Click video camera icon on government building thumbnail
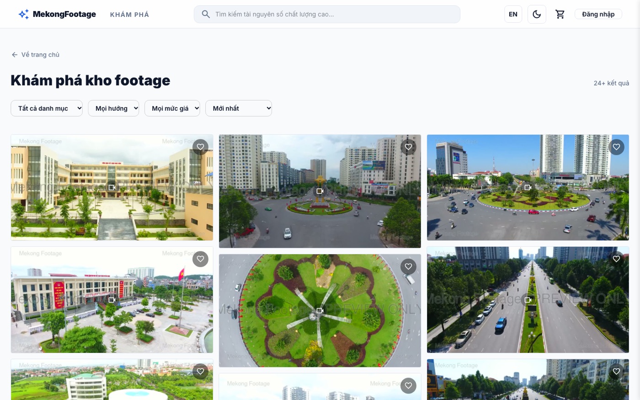640x400 pixels. (x=112, y=300)
